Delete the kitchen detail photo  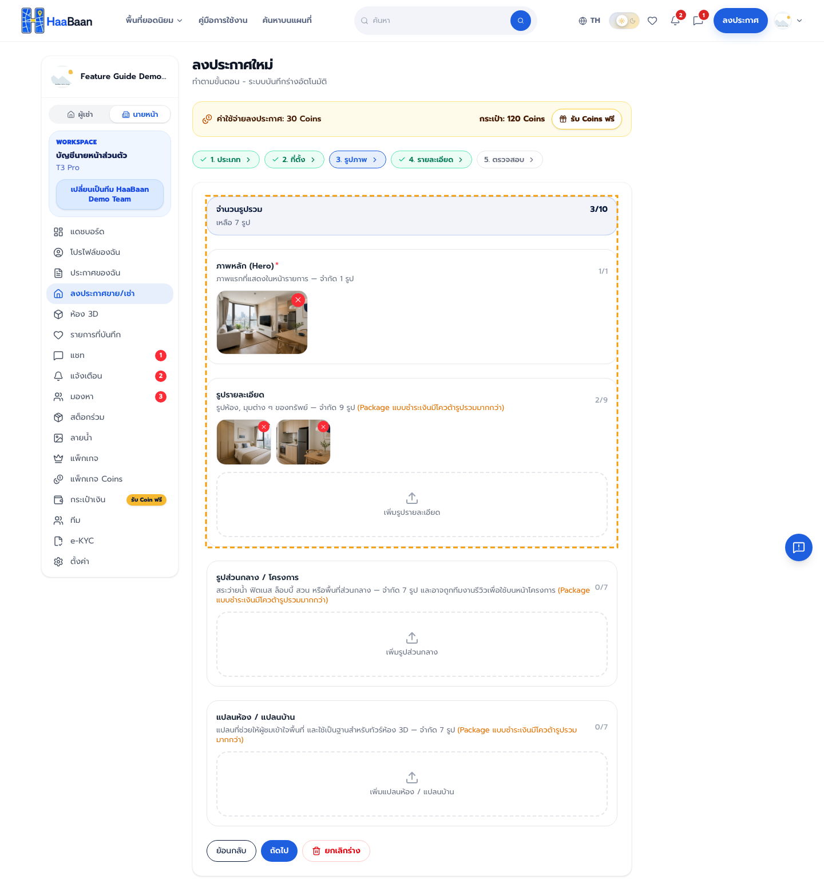click(323, 427)
